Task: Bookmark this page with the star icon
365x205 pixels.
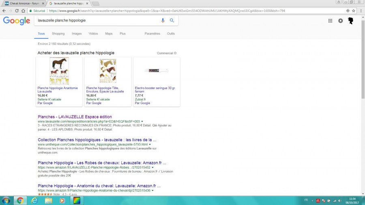Action: [x=354, y=11]
